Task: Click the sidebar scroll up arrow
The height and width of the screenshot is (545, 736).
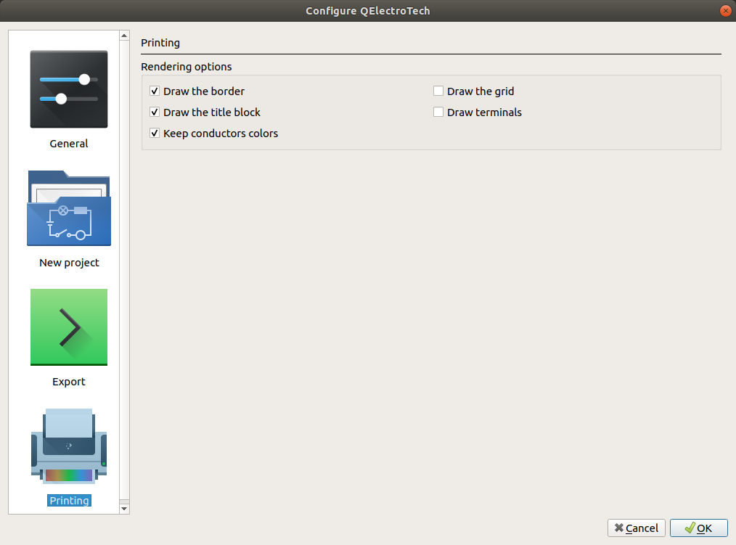Action: [124, 36]
